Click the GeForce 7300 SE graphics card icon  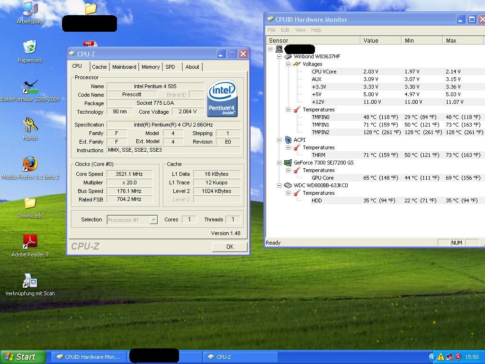[288, 163]
